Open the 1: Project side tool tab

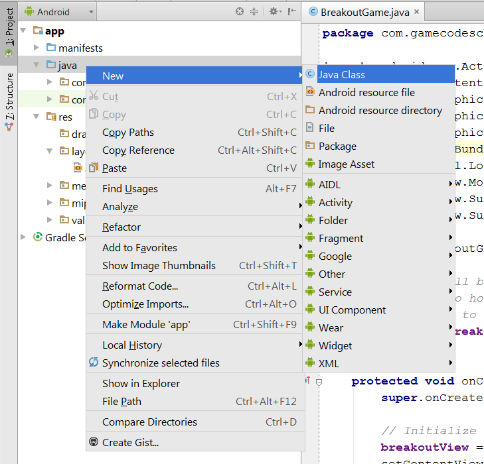(x=9, y=33)
